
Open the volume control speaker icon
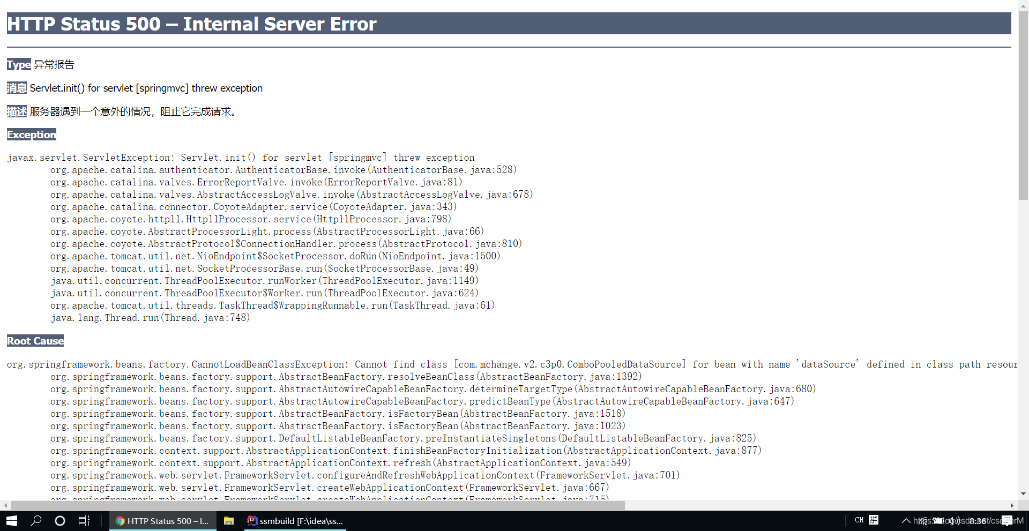tap(954, 520)
